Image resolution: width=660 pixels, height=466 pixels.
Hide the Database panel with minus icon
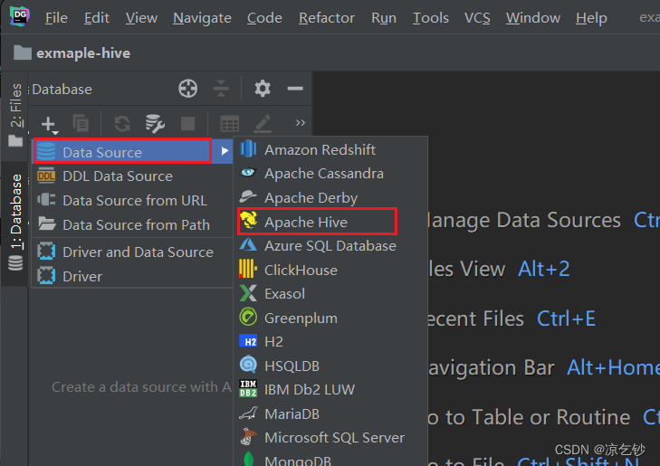coord(295,89)
